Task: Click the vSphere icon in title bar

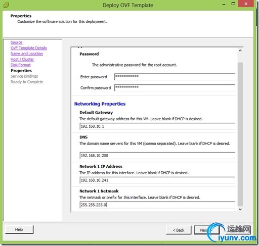Action: 6,5
